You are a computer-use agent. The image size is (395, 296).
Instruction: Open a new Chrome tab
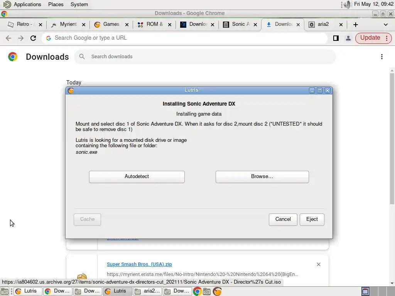pos(355,25)
